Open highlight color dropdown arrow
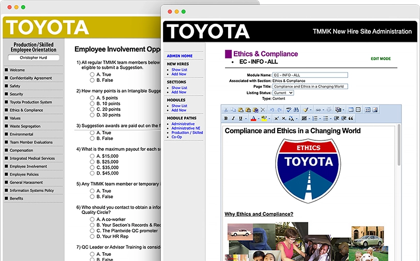420x261 pixels. (269, 118)
